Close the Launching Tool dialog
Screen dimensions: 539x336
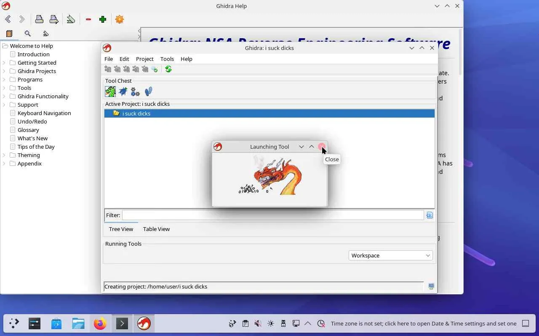pos(322,147)
